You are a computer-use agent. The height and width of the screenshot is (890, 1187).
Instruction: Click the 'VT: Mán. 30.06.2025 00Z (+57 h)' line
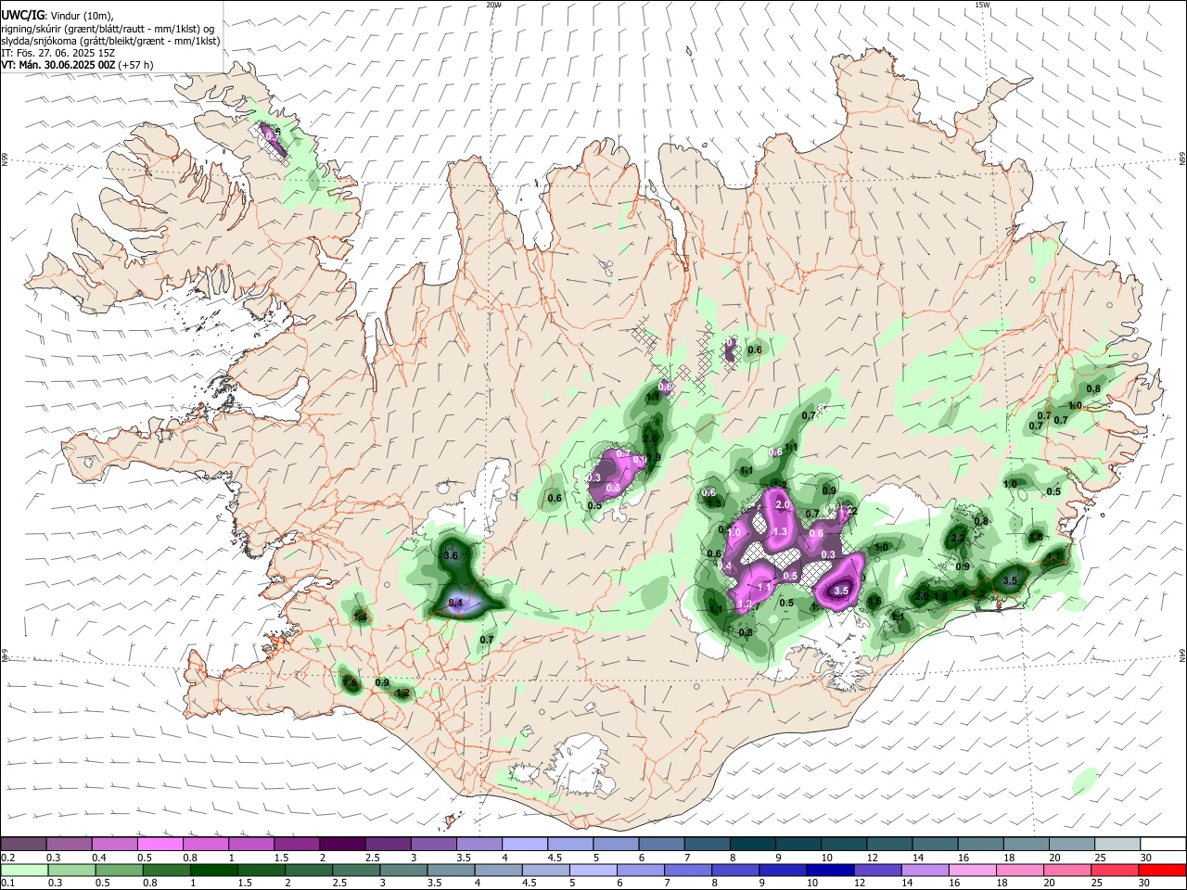tap(78, 65)
